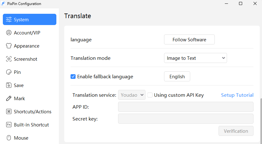Image resolution: width=262 pixels, height=144 pixels.
Task: Click the Pin label in the sidebar
Action: [x=17, y=72]
